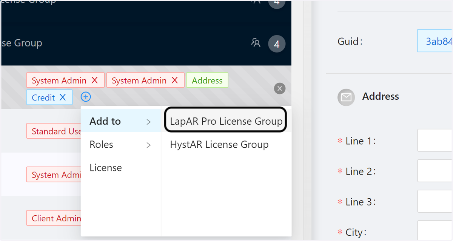Click the 4 count badge in the License Group row

(x=277, y=44)
